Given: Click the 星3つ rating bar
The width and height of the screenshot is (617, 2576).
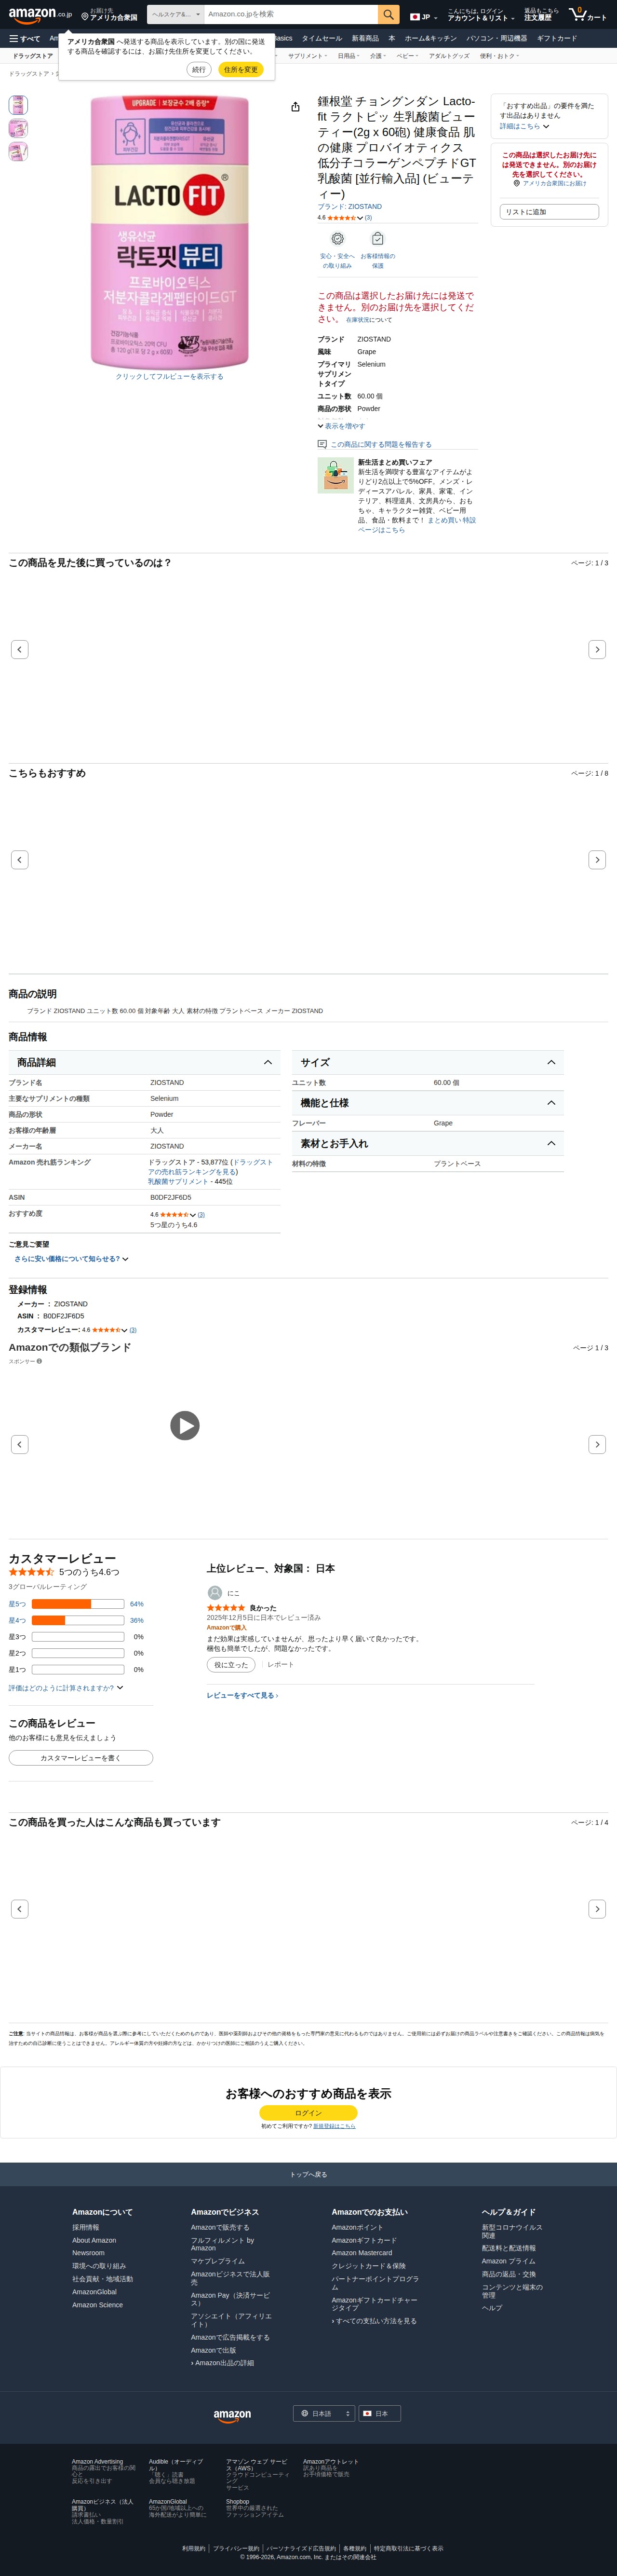Looking at the screenshot, I should pyautogui.click(x=77, y=1637).
